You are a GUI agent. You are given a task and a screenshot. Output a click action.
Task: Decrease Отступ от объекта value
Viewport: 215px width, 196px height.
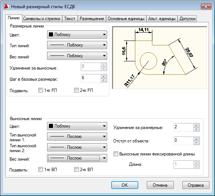[196, 143]
